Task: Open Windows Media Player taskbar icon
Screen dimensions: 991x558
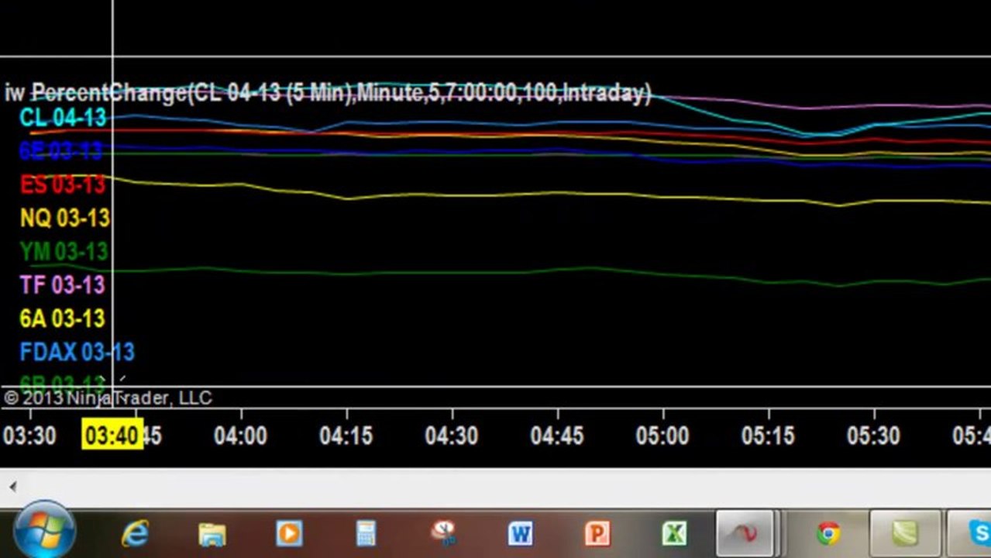Action: 289,533
